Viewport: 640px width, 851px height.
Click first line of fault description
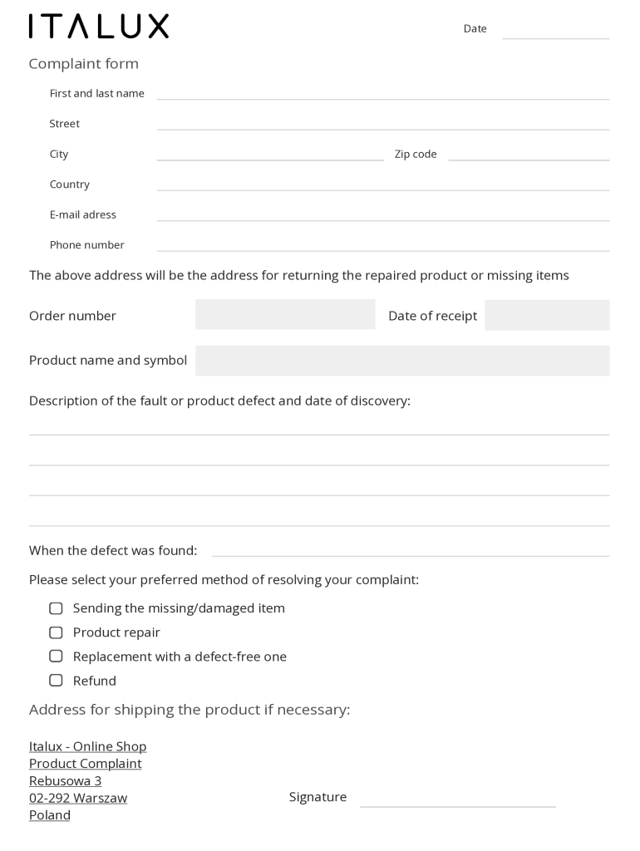(x=319, y=426)
